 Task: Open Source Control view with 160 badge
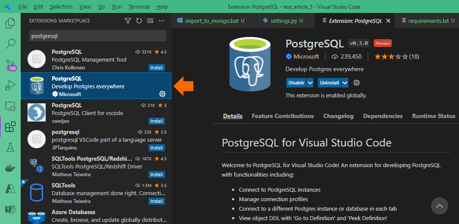(x=11, y=65)
